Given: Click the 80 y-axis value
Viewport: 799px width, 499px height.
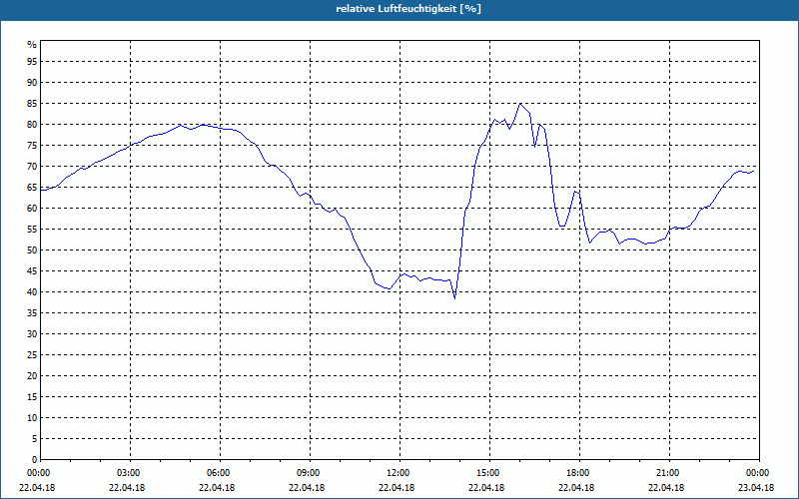Looking at the screenshot, I should click(32, 124).
